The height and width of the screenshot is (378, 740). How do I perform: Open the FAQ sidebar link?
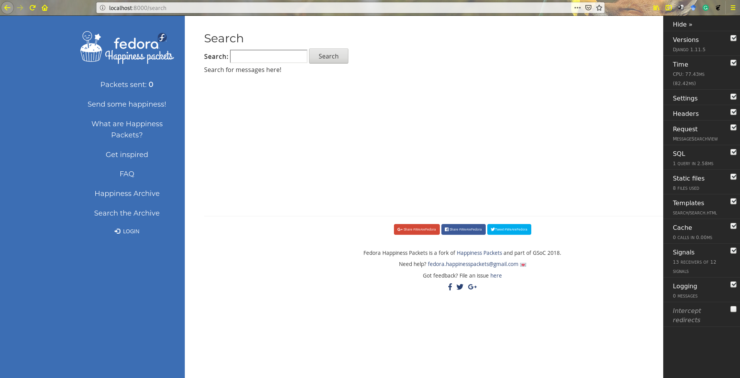tap(127, 174)
